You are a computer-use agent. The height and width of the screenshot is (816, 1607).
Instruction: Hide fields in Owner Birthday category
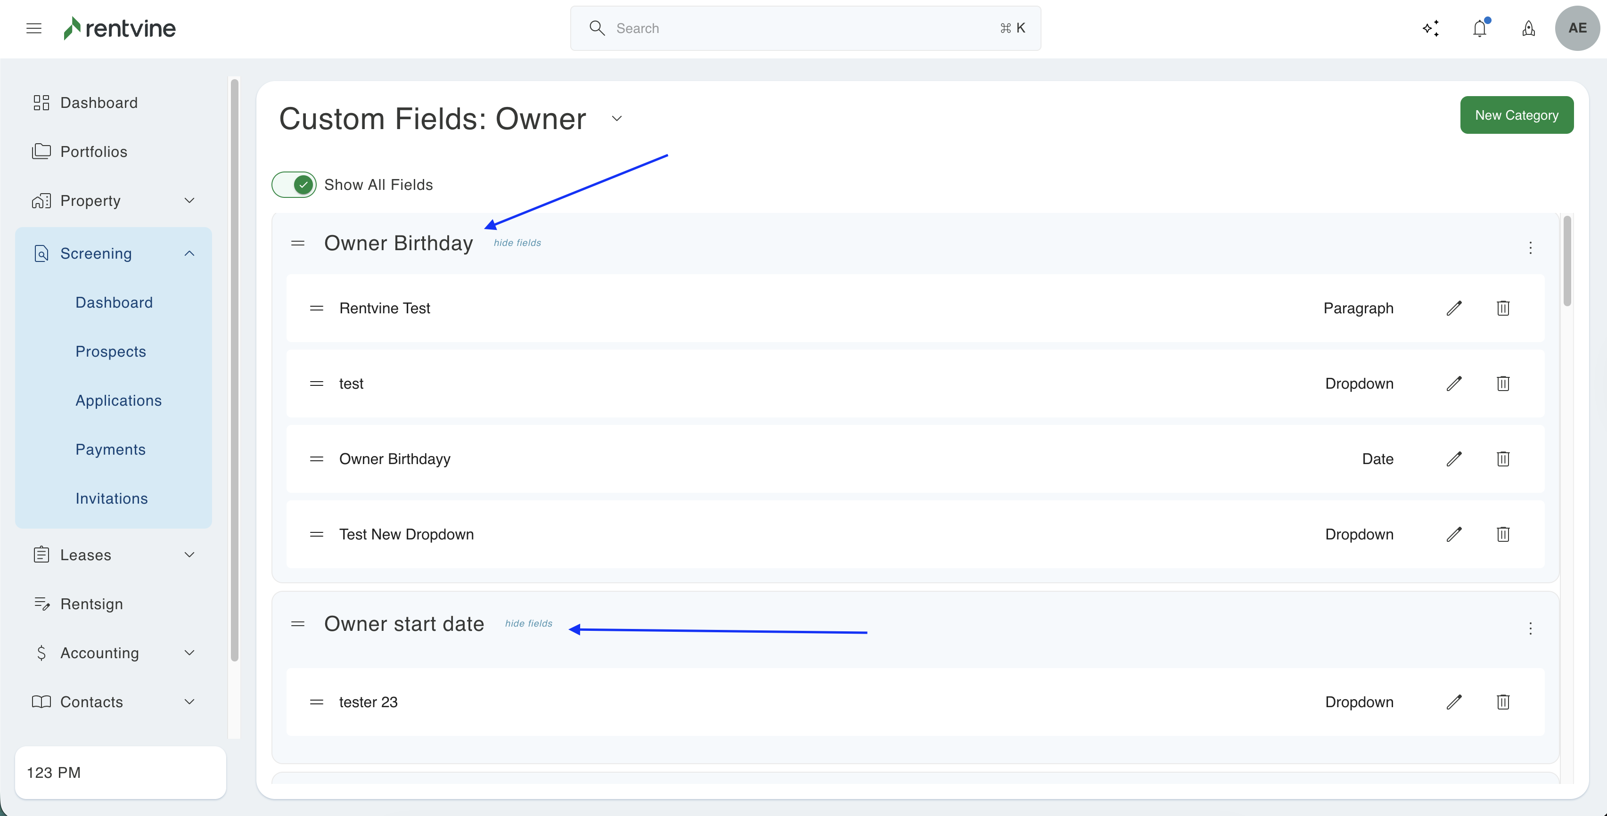point(517,243)
